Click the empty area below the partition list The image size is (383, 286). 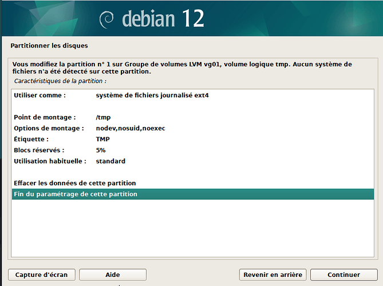193,228
